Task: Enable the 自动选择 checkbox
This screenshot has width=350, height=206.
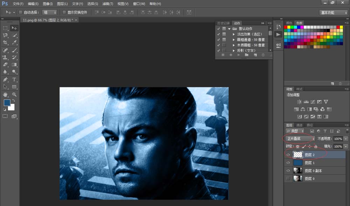Action: 20,12
